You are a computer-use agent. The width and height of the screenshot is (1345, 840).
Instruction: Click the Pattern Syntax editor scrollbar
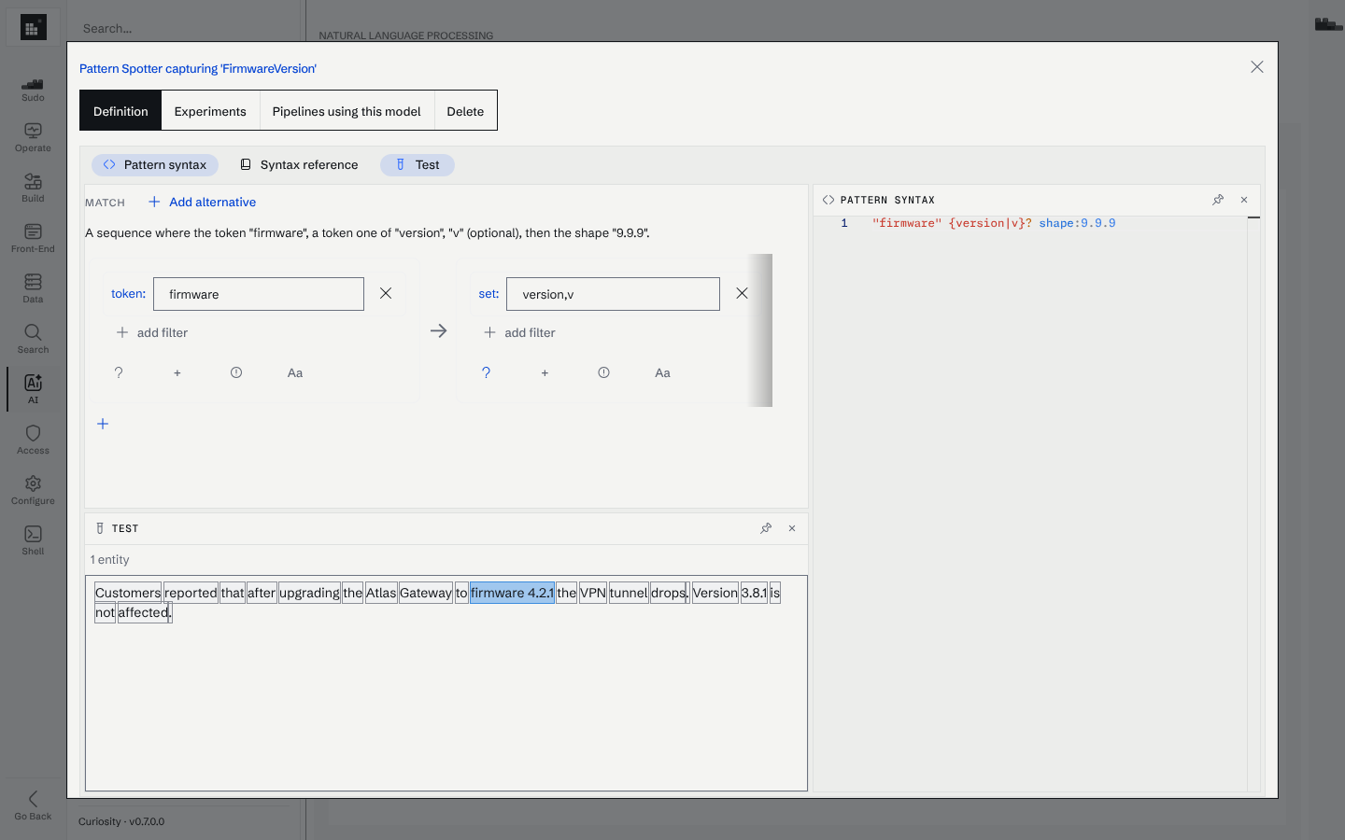click(x=1253, y=504)
